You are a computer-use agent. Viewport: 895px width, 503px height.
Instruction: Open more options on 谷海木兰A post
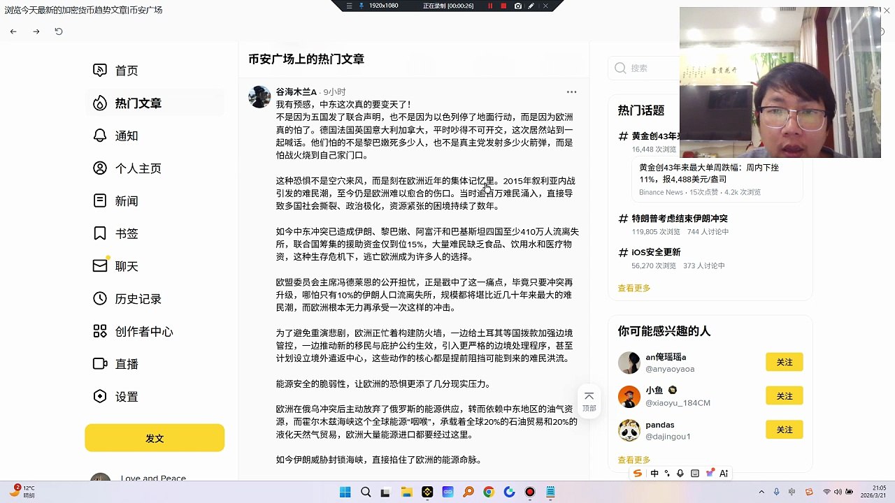pos(571,92)
